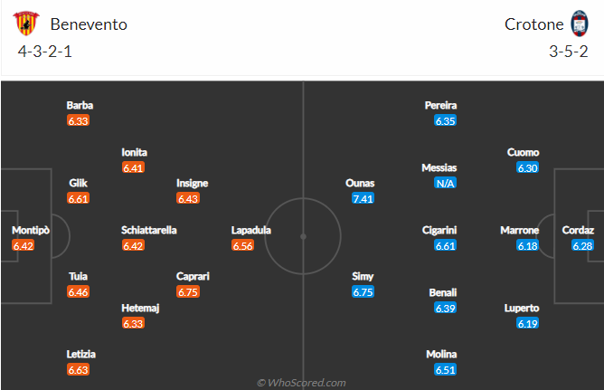
Task: Click the WhoScored copyright watermark
Action: 302,382
